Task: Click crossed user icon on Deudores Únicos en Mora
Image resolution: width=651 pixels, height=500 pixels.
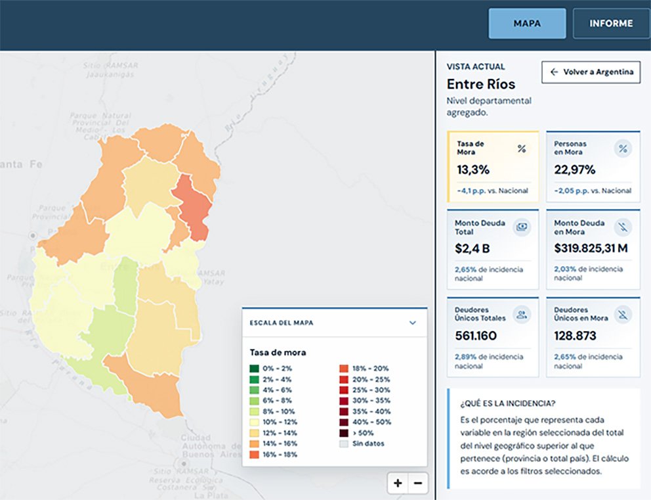Action: click(623, 314)
